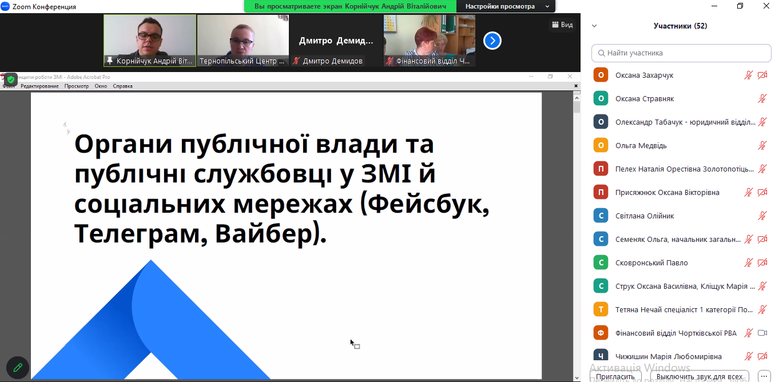Click the orange avatar of Оксана Захарчук

(601, 75)
